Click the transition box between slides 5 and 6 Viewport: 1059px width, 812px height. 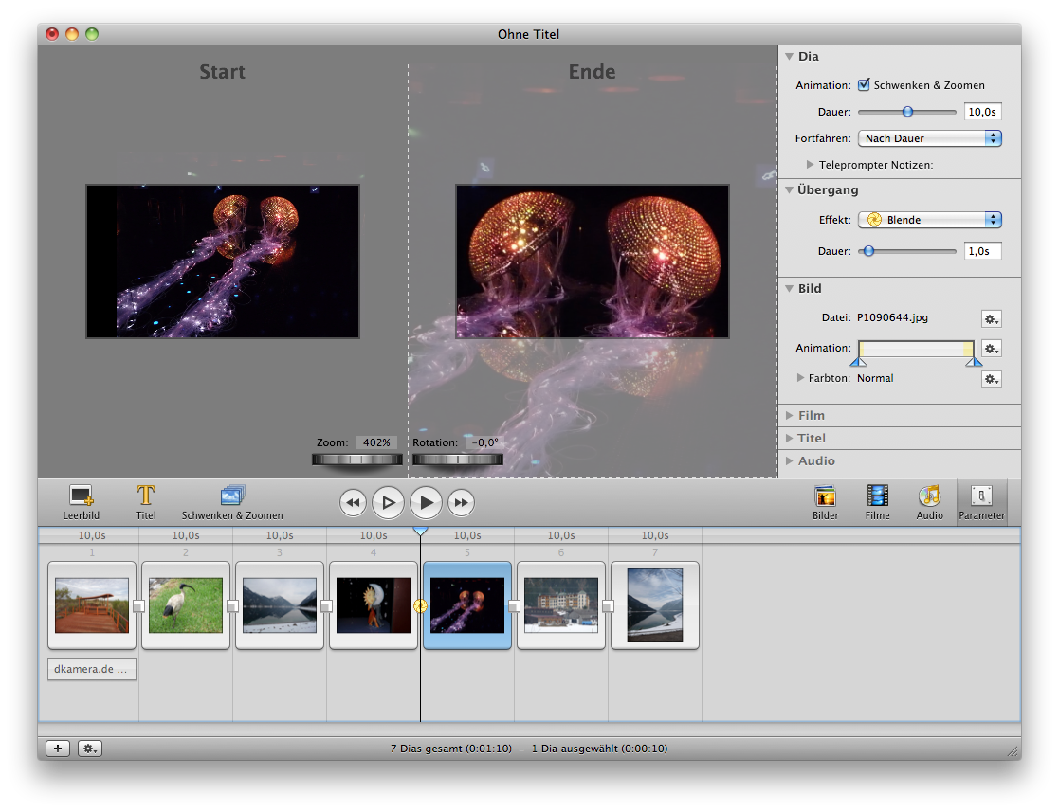(x=514, y=606)
